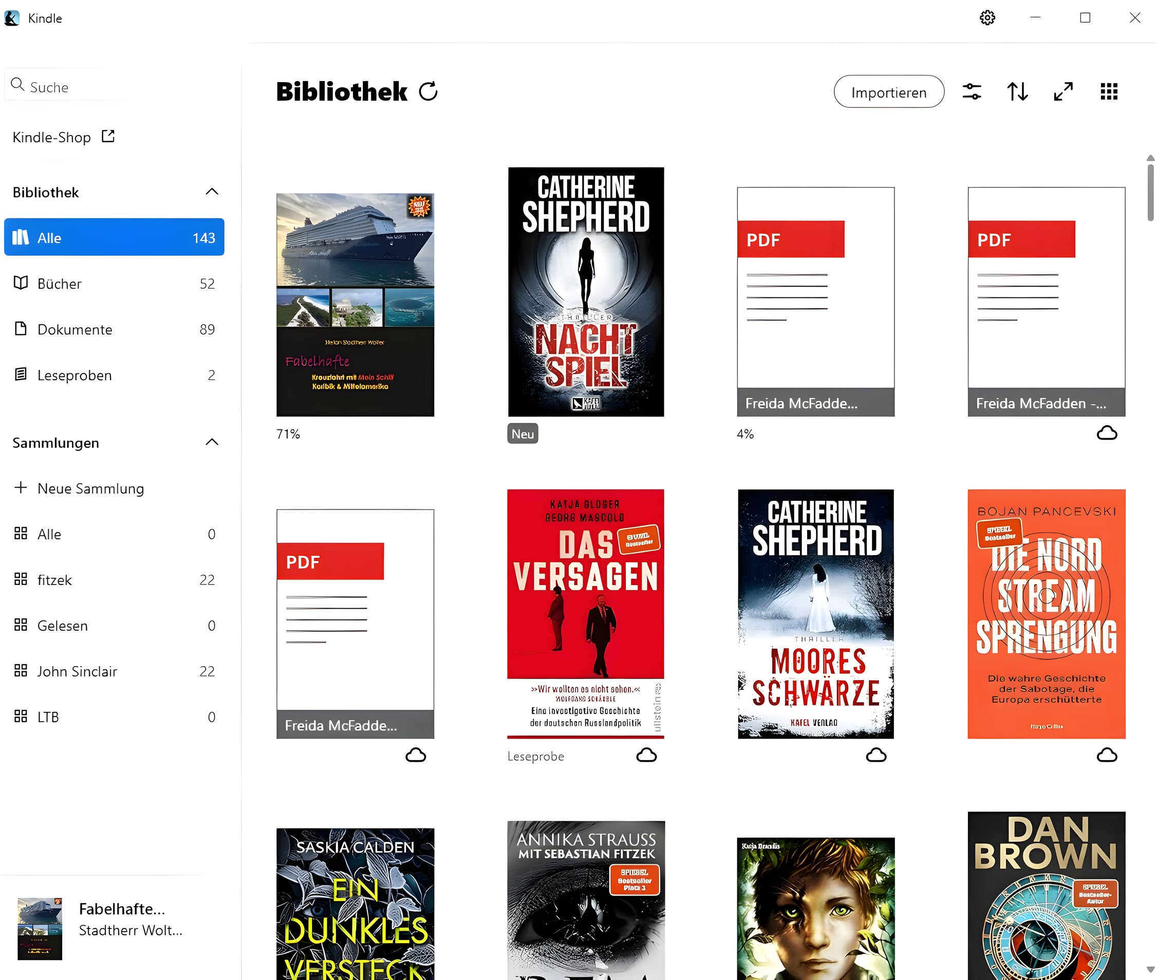Viewport: 1156px width, 980px height.
Task: Open the Fabelhafte cruise ship book cover
Action: click(355, 305)
